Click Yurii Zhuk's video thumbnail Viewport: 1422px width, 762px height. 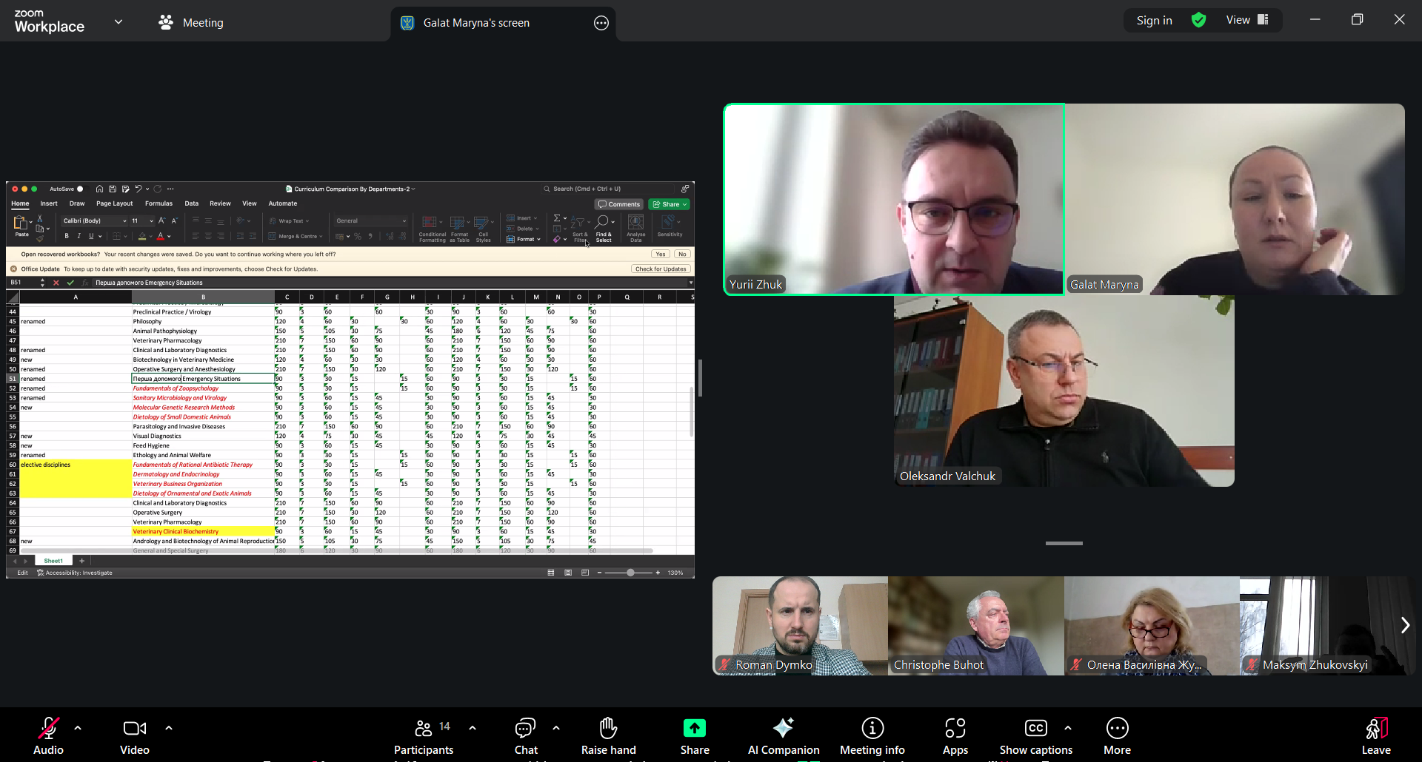pos(894,199)
